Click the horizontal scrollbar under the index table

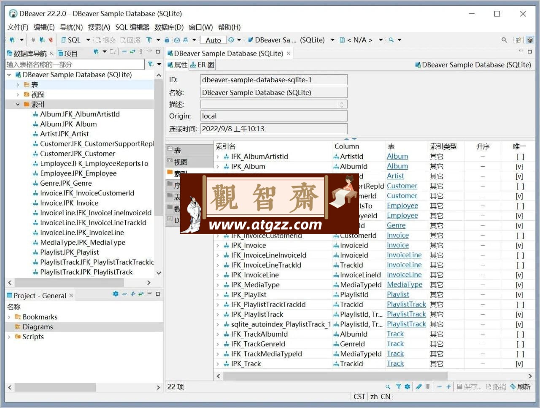pyautogui.click(x=335, y=376)
